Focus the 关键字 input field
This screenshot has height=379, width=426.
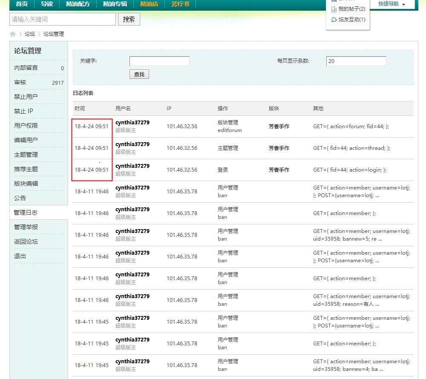159,61
